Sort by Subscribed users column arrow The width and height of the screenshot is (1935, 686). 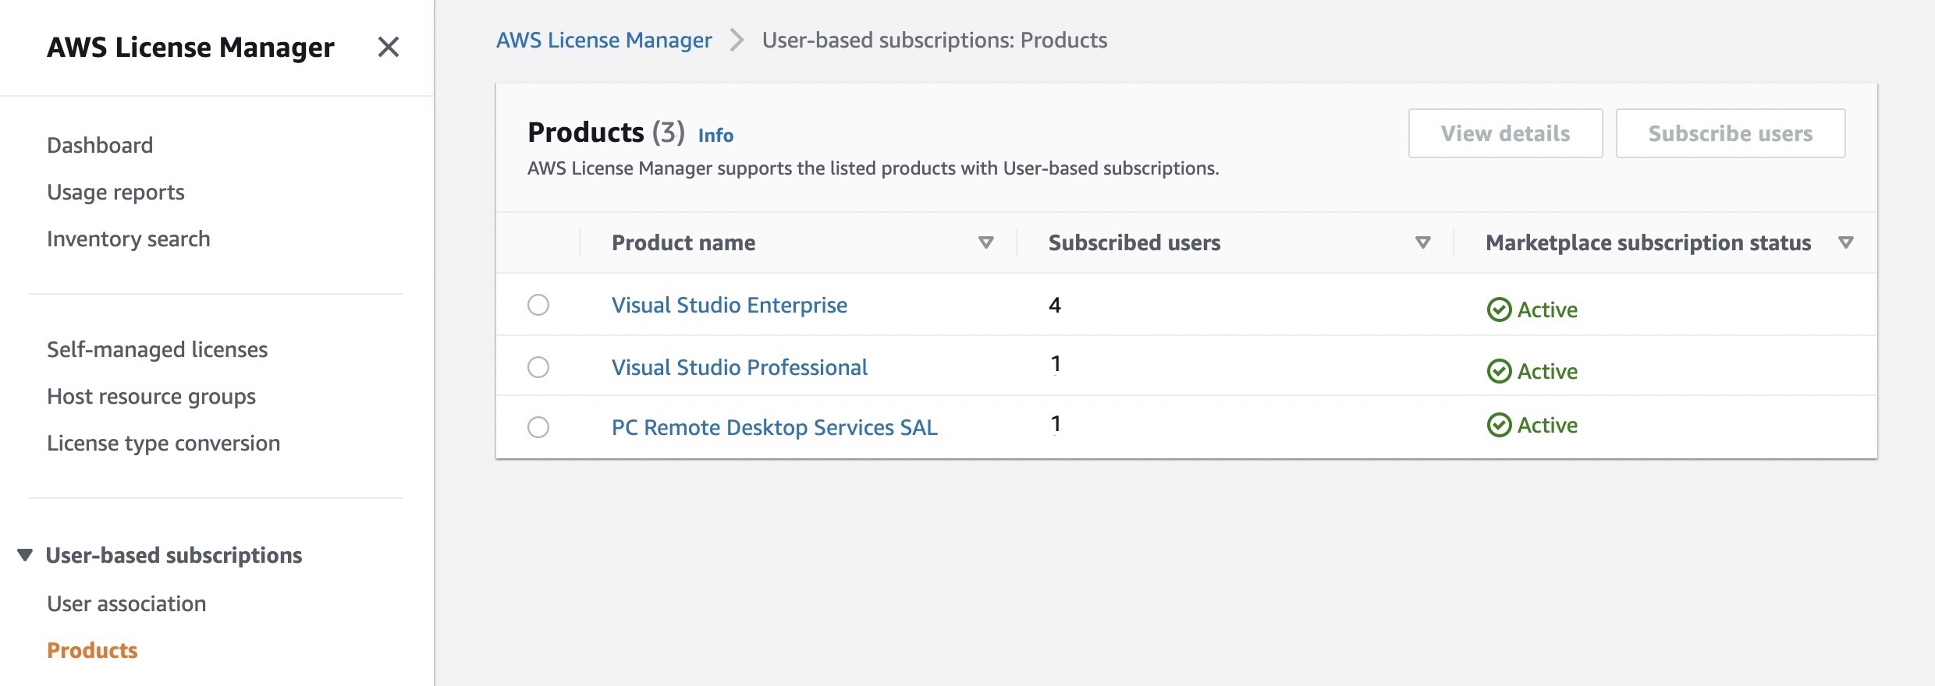pyautogui.click(x=1422, y=242)
